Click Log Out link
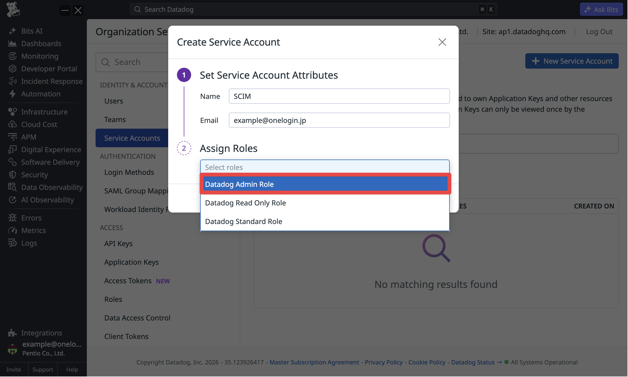Viewport: 628px width, 377px height. pos(599,32)
